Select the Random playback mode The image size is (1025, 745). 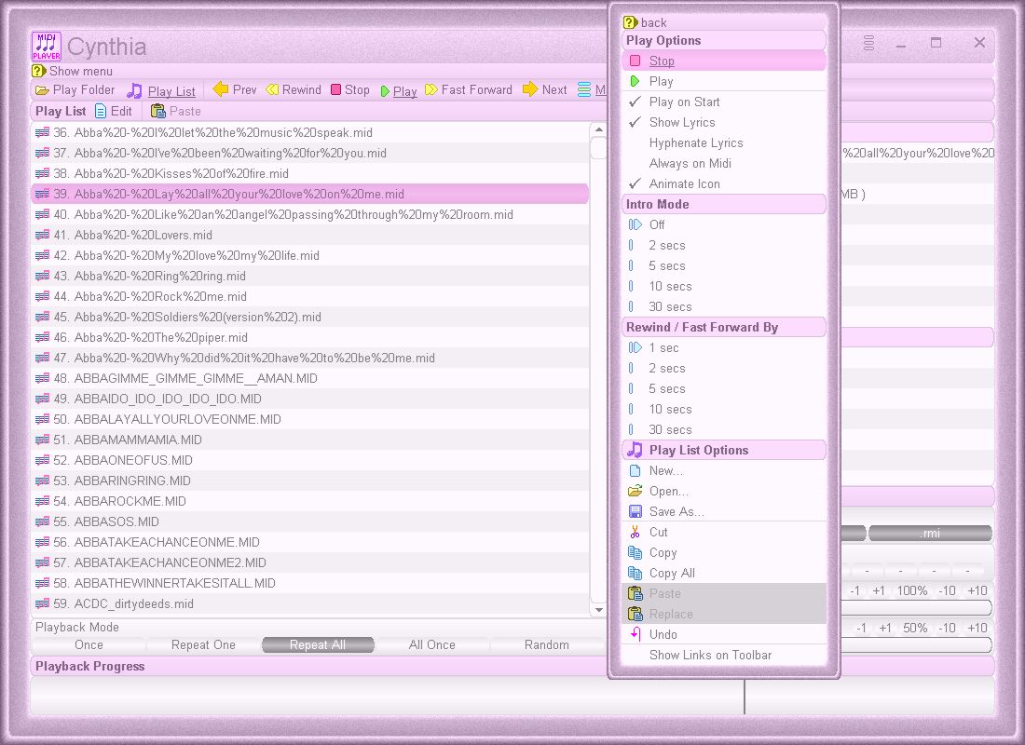(x=546, y=645)
